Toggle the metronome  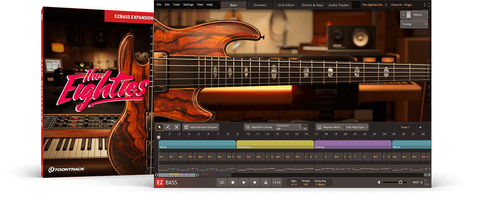pyautogui.click(x=265, y=182)
